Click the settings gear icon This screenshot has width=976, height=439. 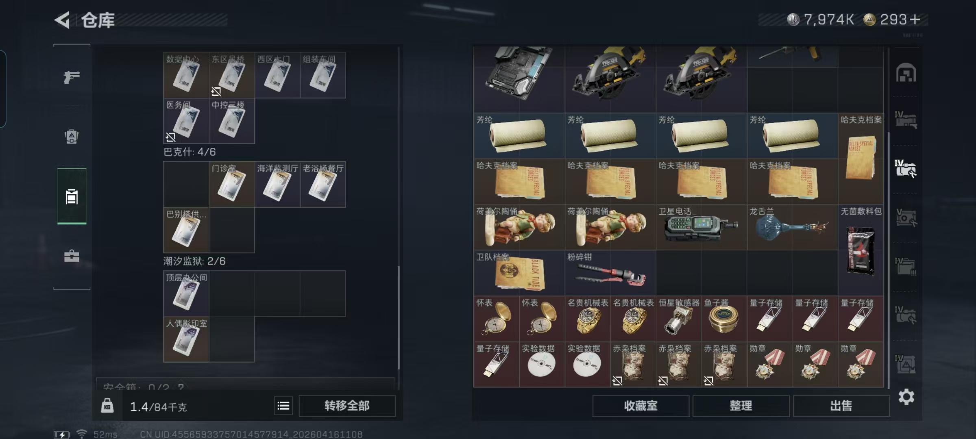(906, 397)
